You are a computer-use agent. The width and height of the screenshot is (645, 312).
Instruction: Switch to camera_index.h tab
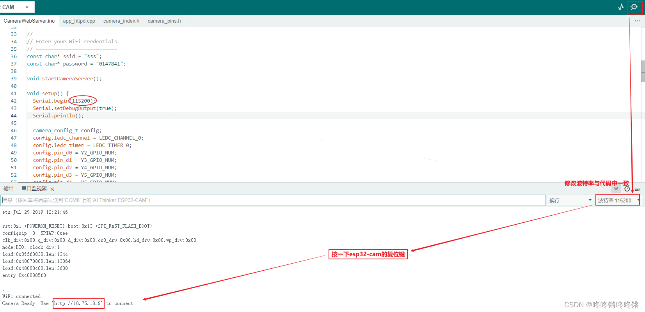click(121, 21)
